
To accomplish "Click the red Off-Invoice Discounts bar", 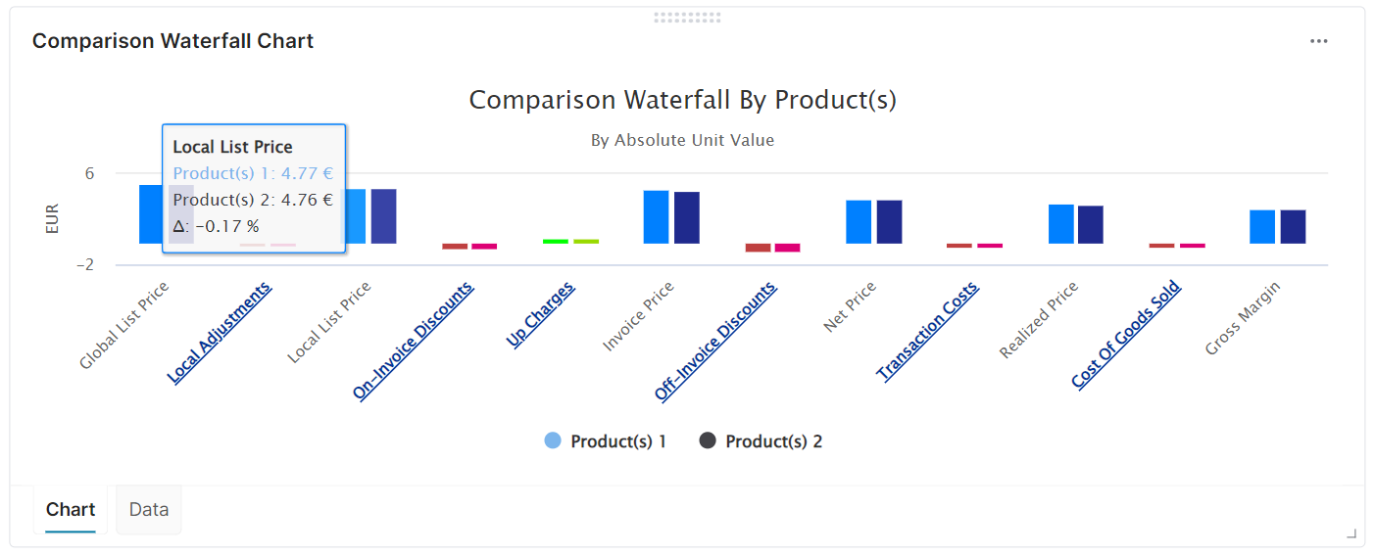I will [x=758, y=248].
